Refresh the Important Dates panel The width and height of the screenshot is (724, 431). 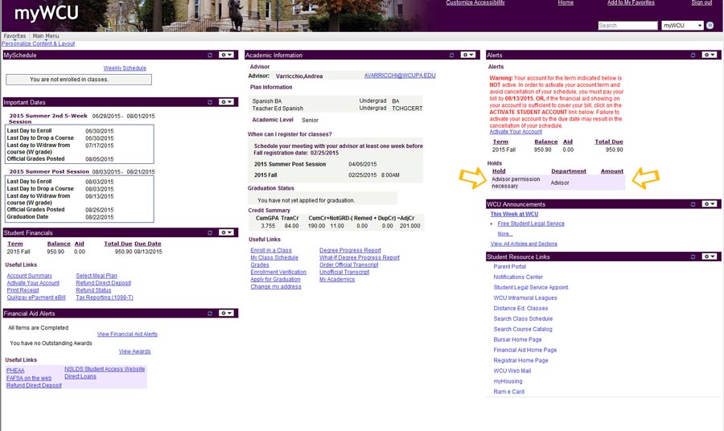point(210,102)
